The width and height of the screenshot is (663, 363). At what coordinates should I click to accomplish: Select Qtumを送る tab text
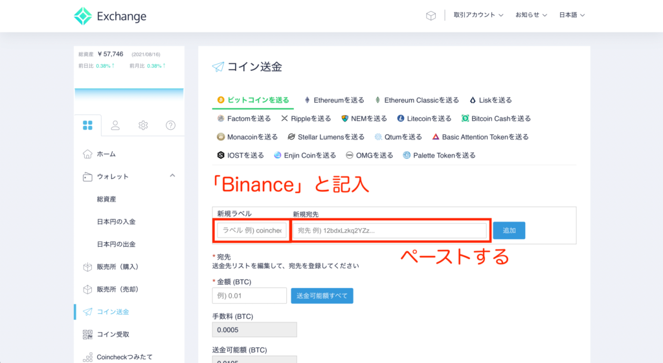(x=403, y=137)
